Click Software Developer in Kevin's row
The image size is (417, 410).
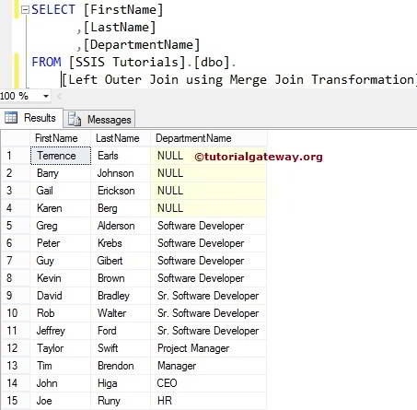tap(208, 278)
